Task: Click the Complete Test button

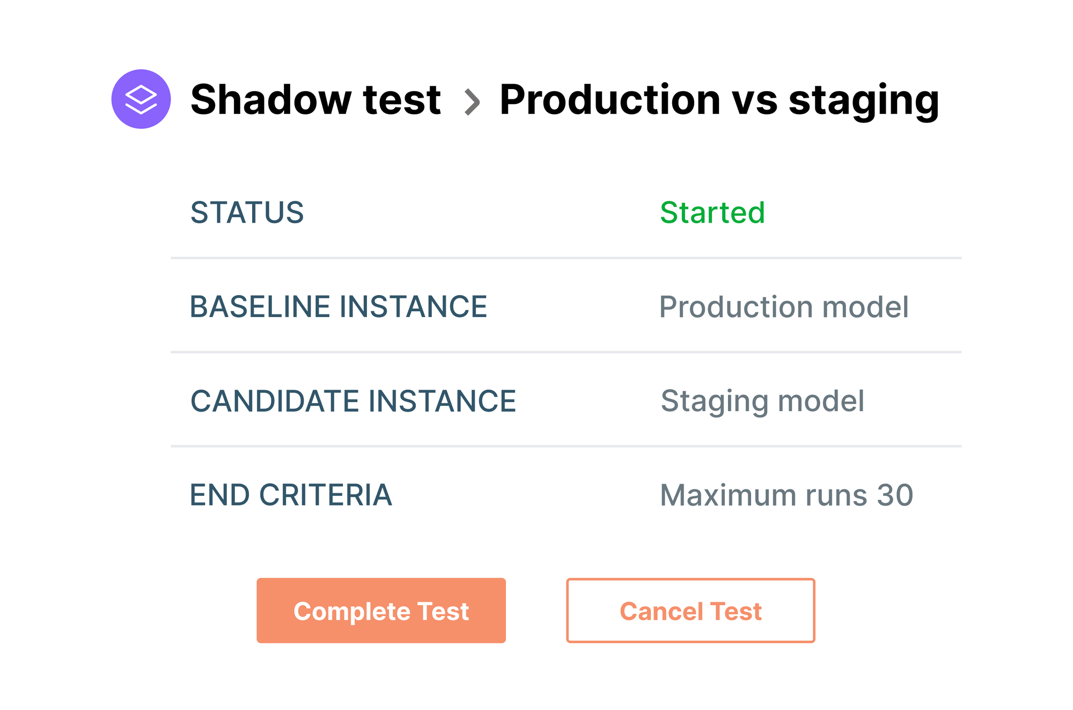Action: 381,610
